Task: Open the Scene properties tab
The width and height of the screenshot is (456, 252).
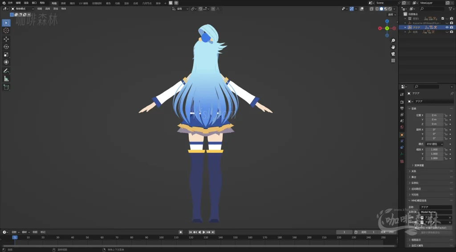Action: [x=402, y=121]
